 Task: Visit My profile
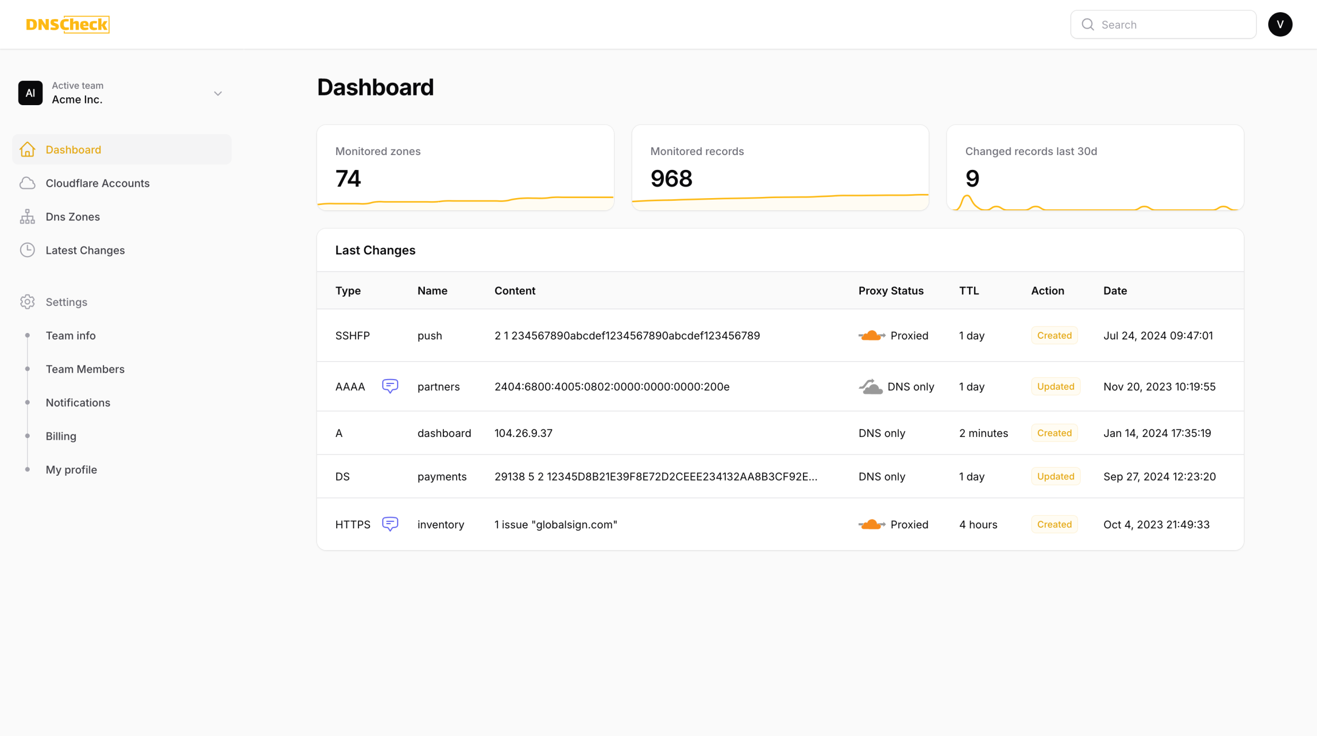(71, 469)
